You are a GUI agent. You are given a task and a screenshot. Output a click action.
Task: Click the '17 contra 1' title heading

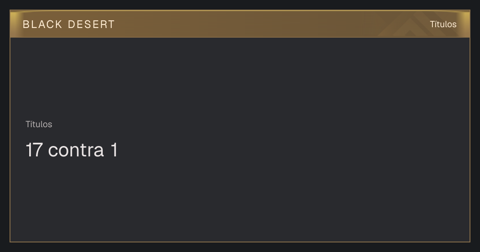[72, 150]
